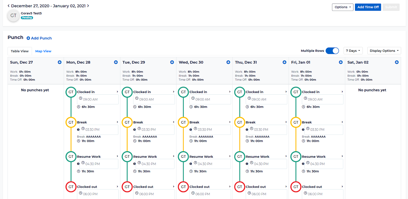Switch to the Map View tab
Viewport: 408px width, 199px height.
coord(43,51)
